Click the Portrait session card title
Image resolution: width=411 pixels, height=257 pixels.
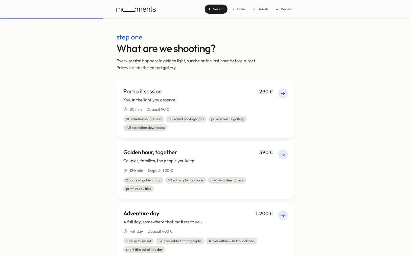(142, 91)
